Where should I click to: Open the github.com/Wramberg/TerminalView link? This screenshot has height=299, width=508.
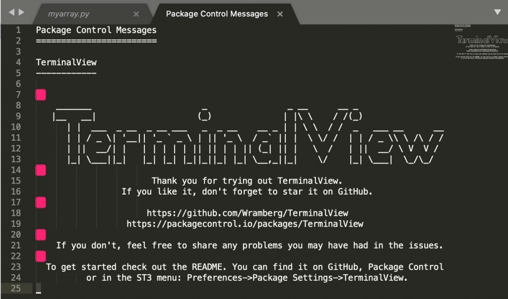pyautogui.click(x=248, y=213)
